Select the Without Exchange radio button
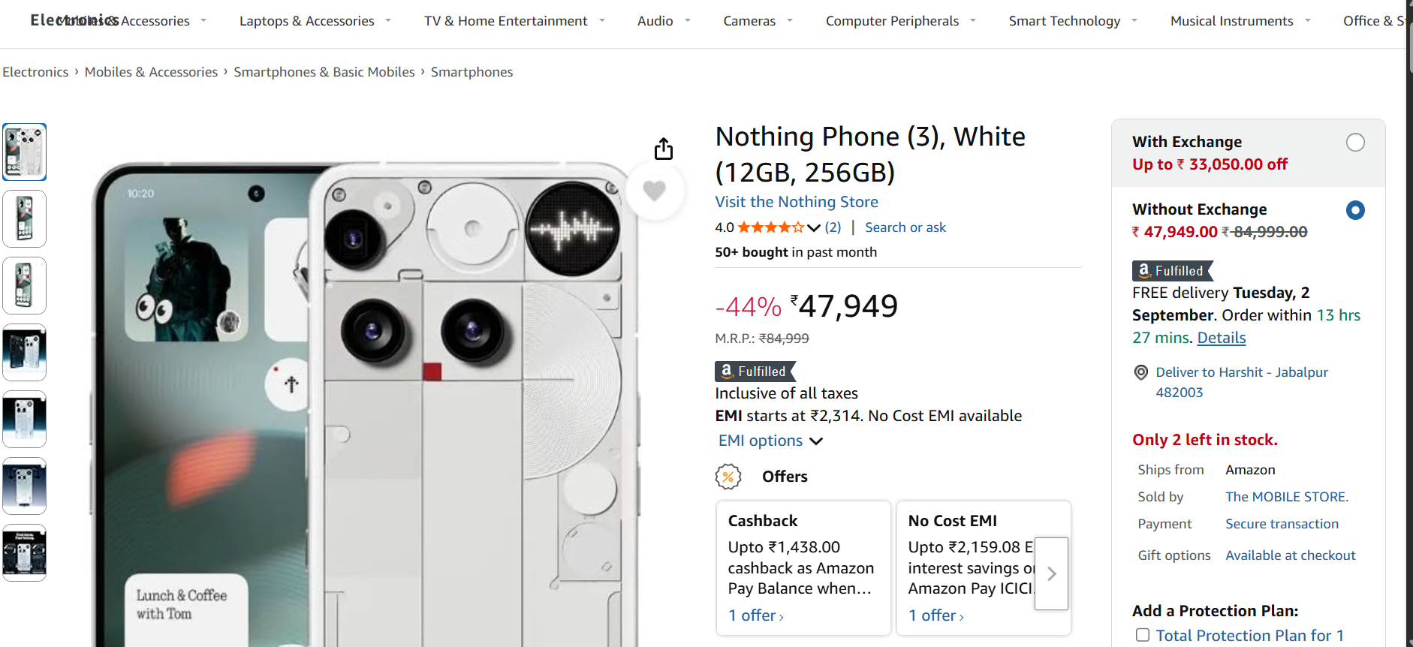Viewport: 1413px width, 647px height. 1354,210
